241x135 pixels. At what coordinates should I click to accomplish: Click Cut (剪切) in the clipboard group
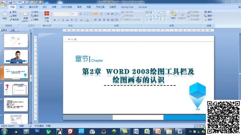(x=13, y=12)
